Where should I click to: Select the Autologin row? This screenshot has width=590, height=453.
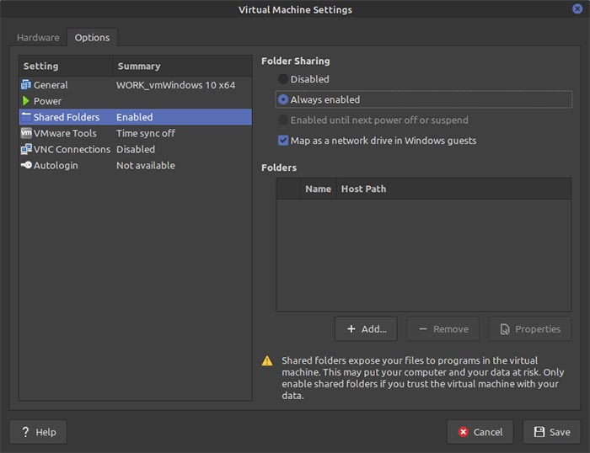136,165
